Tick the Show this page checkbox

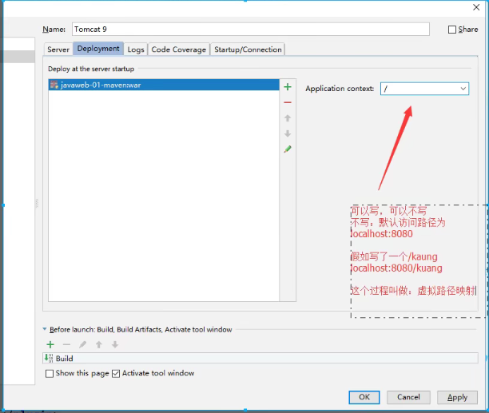(50, 373)
